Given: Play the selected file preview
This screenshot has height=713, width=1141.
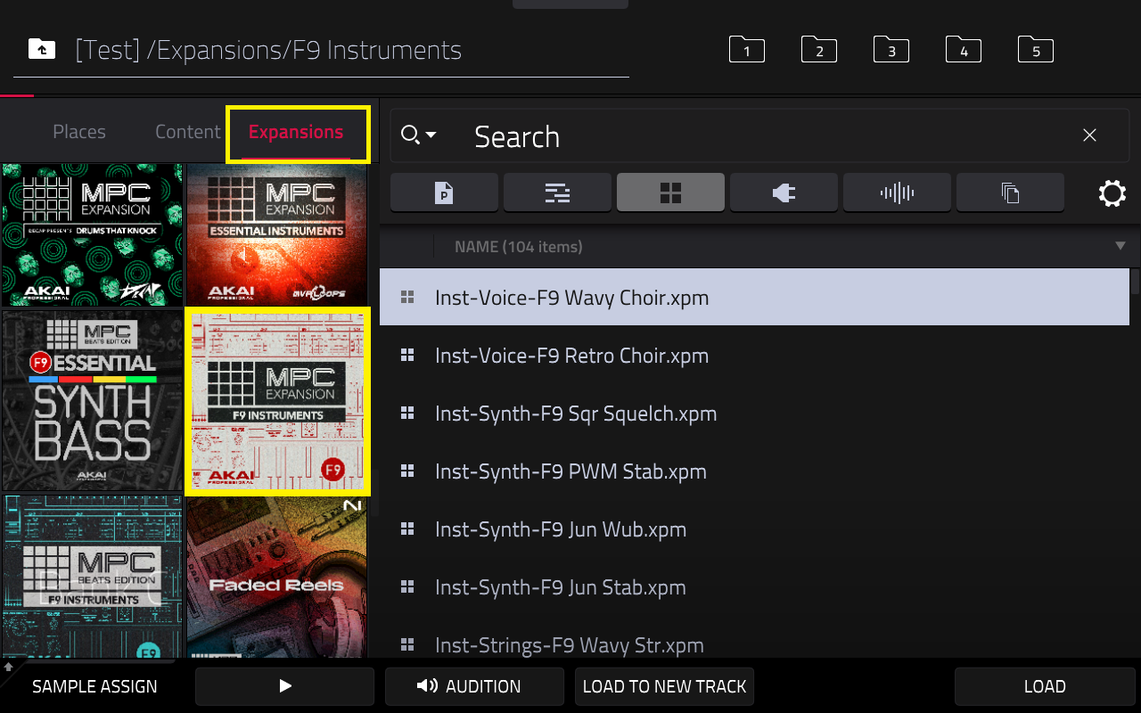Looking at the screenshot, I should (284, 686).
